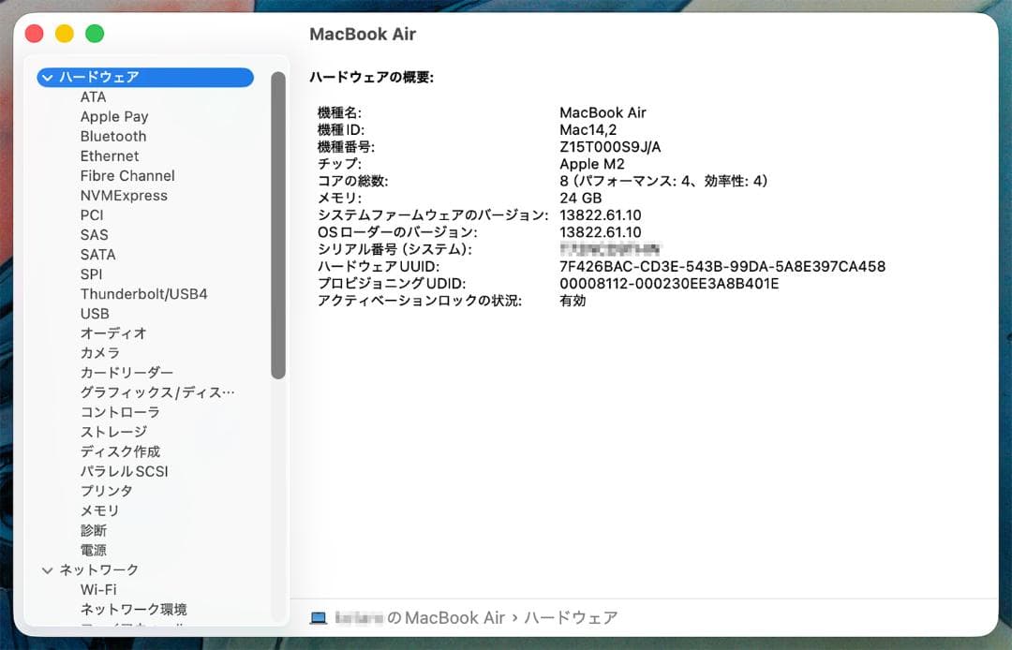This screenshot has height=650, width=1012.
Task: View PCI device information
Action: point(91,214)
